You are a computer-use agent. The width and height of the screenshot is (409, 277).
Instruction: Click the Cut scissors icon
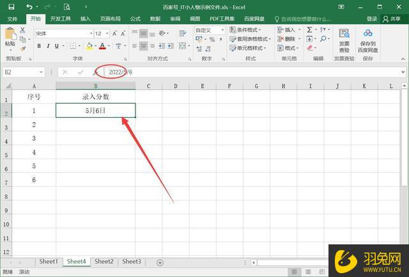(23, 30)
